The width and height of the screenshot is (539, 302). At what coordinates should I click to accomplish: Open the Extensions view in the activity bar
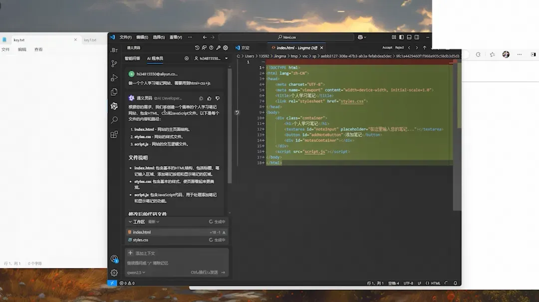point(114,134)
